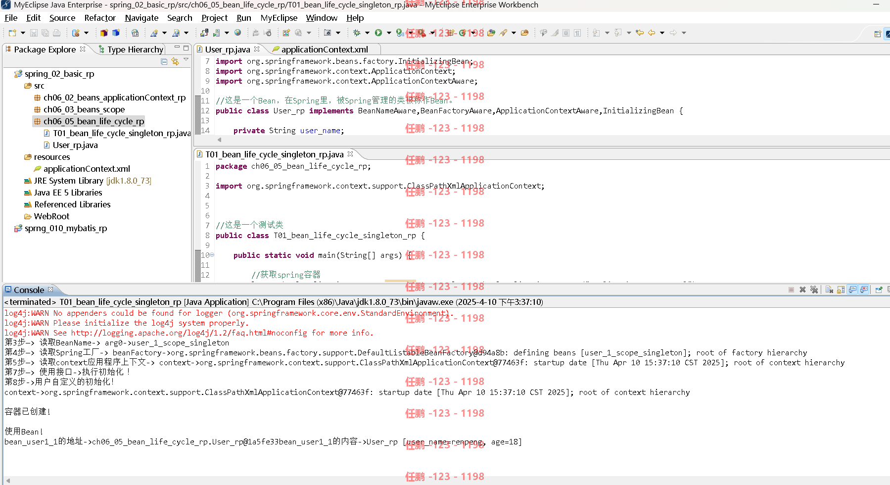Click the Next Annotation icon
The image size is (890, 485).
point(596,33)
